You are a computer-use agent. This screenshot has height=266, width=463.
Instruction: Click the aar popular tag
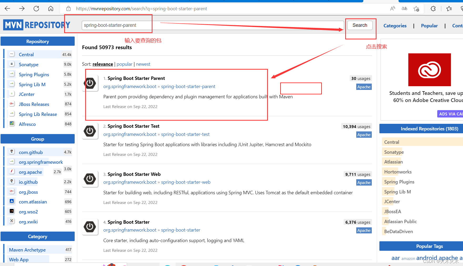coord(395,258)
